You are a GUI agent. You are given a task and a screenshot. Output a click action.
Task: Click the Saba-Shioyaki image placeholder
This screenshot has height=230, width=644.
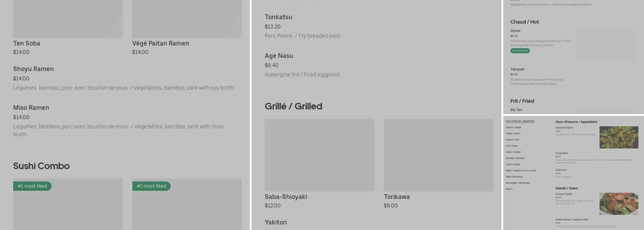(319, 155)
